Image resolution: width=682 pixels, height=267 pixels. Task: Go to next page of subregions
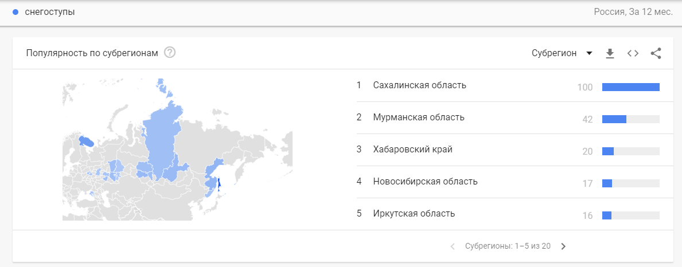563,246
